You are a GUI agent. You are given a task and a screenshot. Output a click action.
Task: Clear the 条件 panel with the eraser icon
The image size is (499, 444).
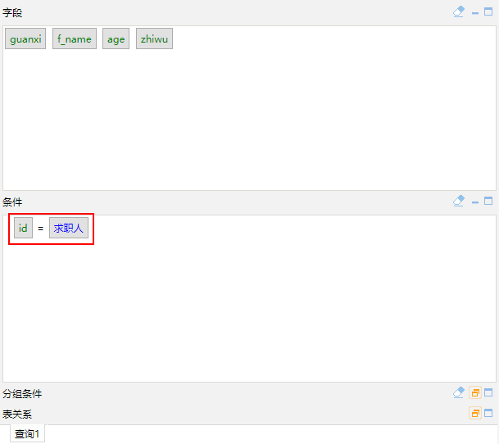(459, 202)
